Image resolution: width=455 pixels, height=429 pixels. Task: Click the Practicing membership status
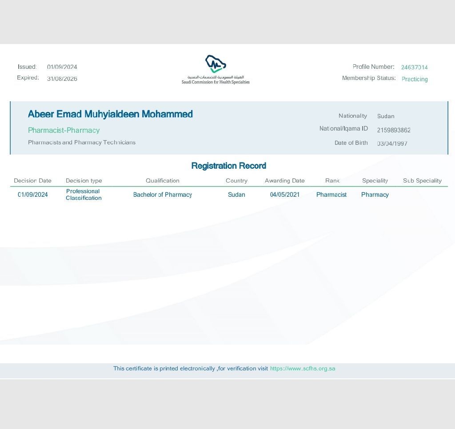(x=415, y=79)
